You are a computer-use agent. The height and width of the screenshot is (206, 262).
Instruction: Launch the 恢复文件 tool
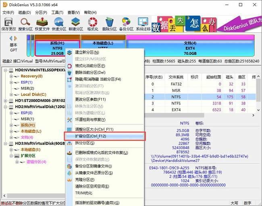42,24
